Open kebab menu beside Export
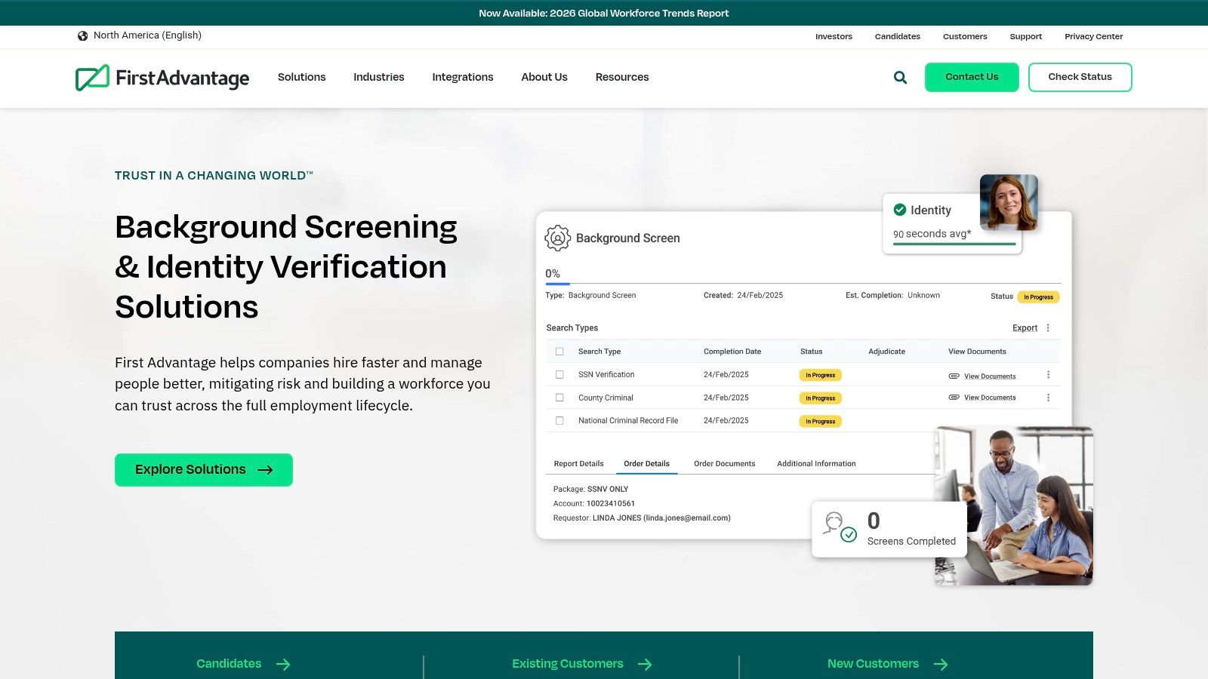The height and width of the screenshot is (679, 1208). 1048,327
